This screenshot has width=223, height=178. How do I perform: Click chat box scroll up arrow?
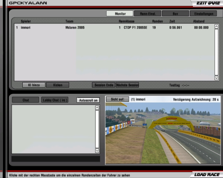click(x=97, y=108)
